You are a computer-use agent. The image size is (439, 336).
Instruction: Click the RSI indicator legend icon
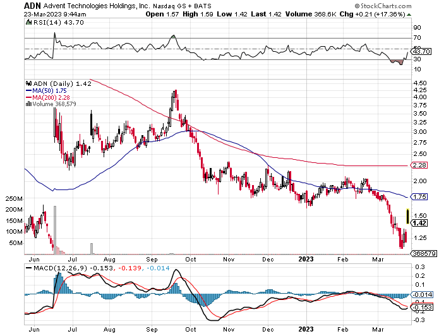point(29,22)
